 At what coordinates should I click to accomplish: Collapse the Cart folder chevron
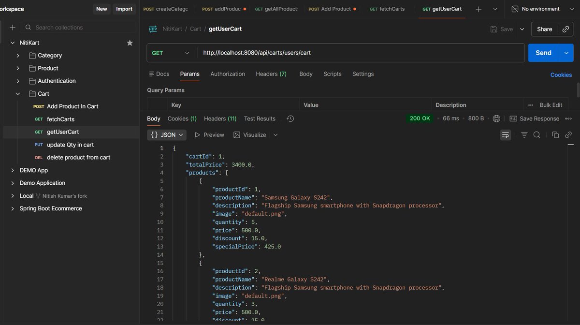tap(18, 94)
